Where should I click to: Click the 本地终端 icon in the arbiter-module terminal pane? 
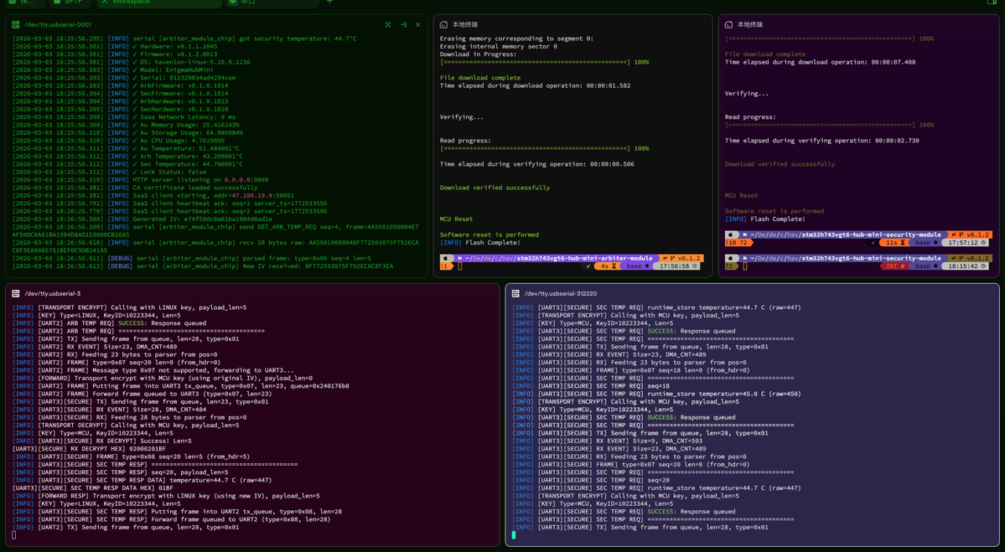pos(443,24)
